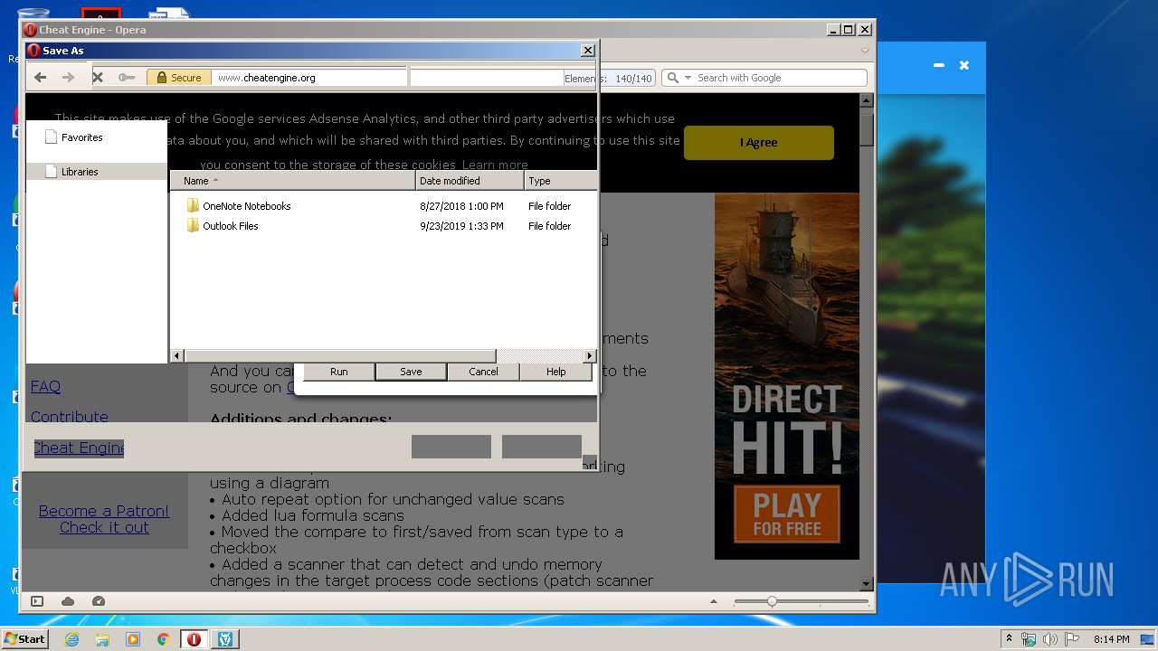The height and width of the screenshot is (651, 1158).
Task: Show hidden system tray icons
Action: coord(1009,639)
